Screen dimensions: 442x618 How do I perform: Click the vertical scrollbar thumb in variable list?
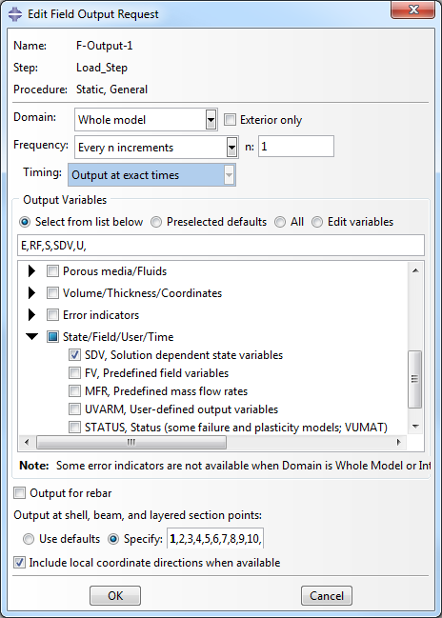click(414, 379)
